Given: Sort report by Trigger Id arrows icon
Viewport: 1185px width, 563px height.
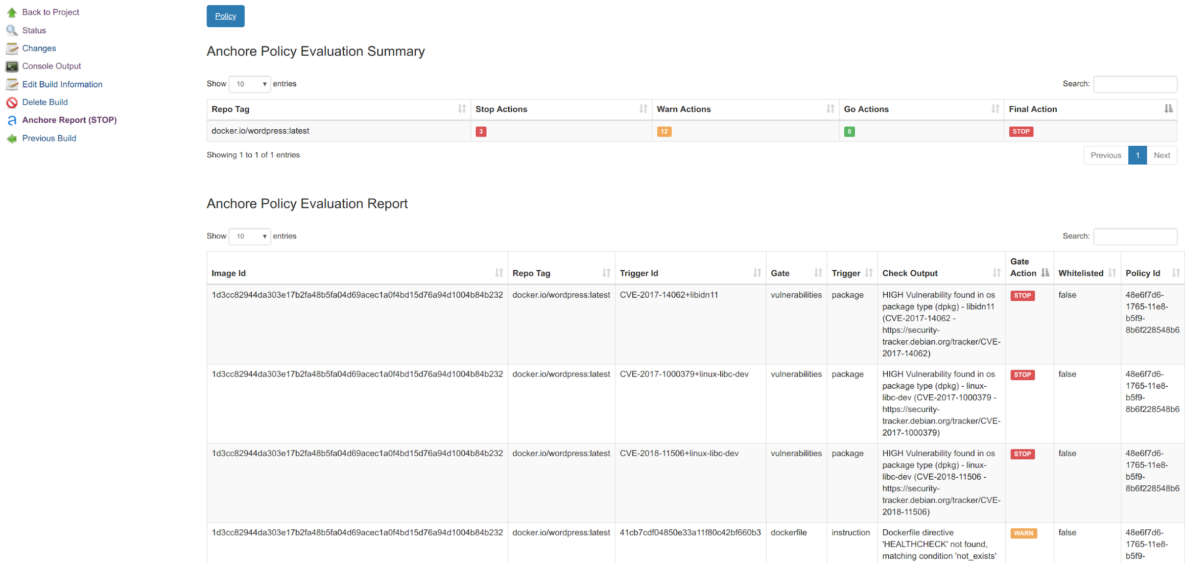Looking at the screenshot, I should click(x=757, y=273).
